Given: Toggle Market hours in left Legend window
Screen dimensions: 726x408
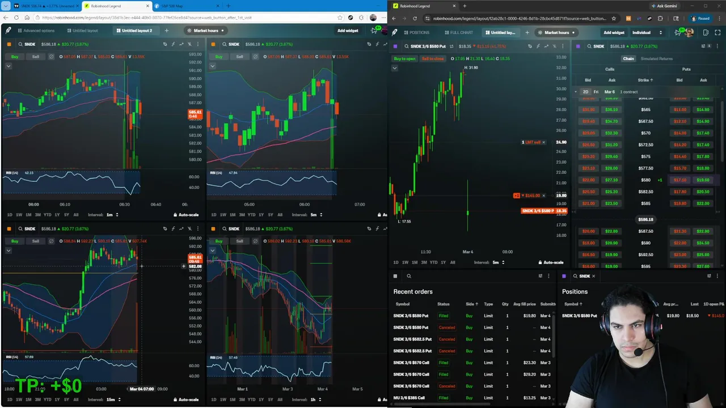Looking at the screenshot, I should point(205,31).
